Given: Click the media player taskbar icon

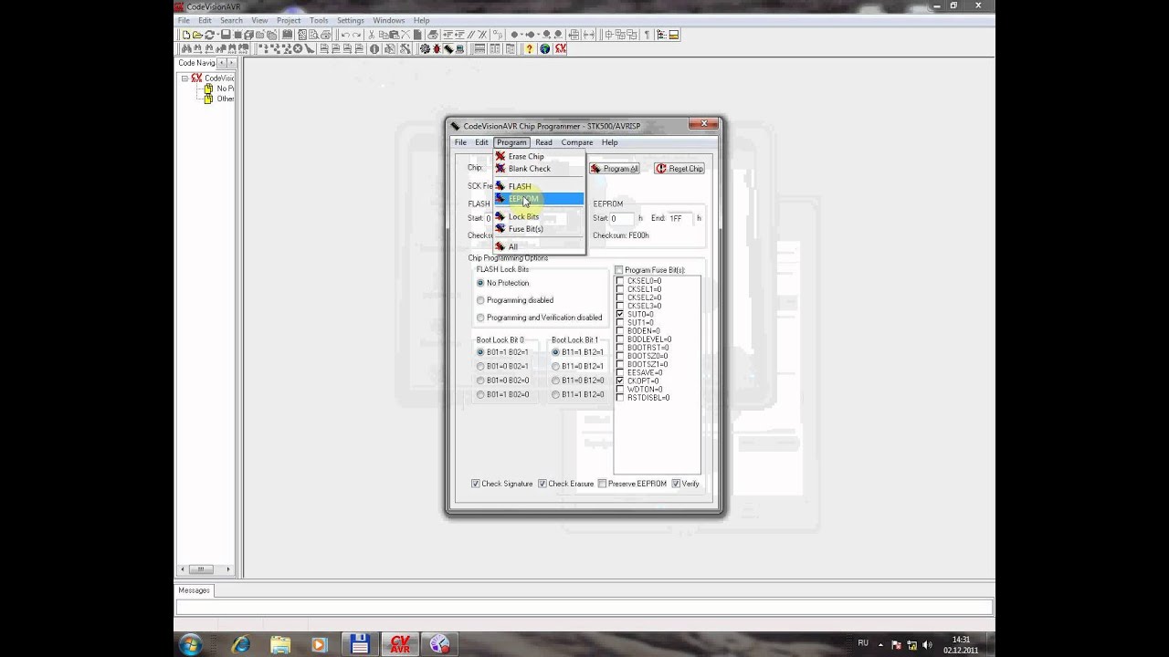Looking at the screenshot, I should (x=319, y=644).
